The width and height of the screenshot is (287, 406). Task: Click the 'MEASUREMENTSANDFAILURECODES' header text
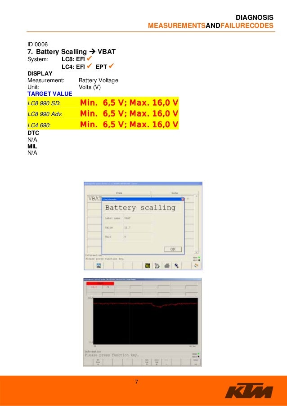point(211,26)
